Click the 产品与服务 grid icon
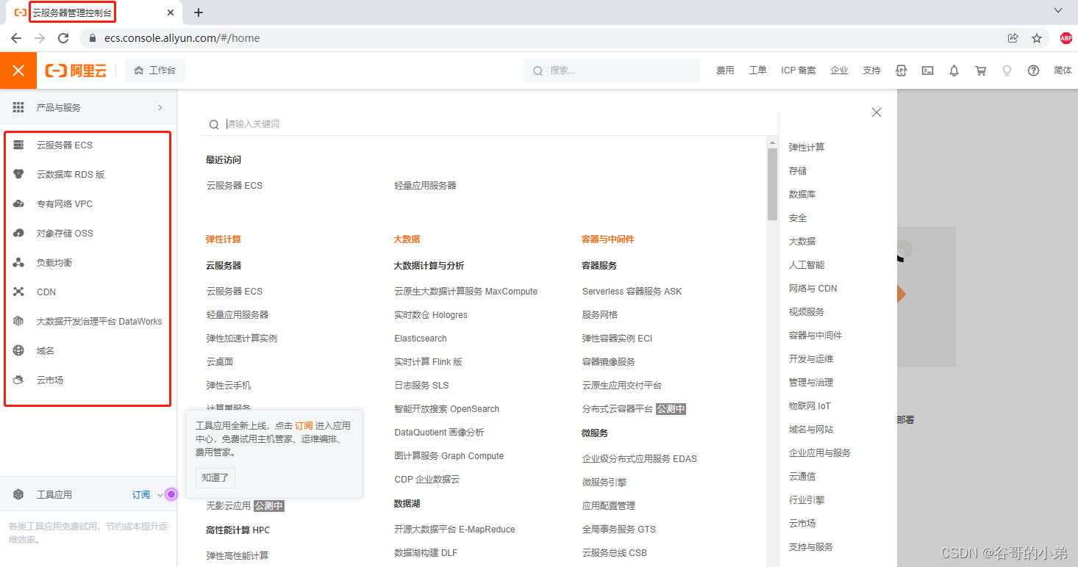The width and height of the screenshot is (1078, 567). coord(19,107)
